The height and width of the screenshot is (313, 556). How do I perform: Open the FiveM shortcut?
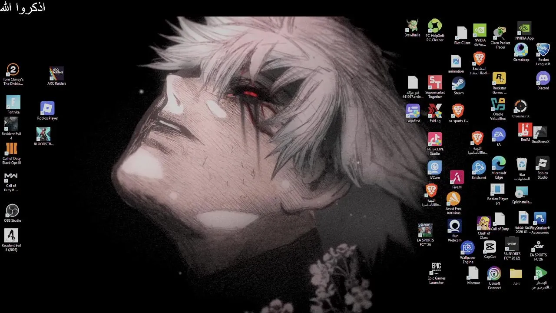pyautogui.click(x=457, y=180)
